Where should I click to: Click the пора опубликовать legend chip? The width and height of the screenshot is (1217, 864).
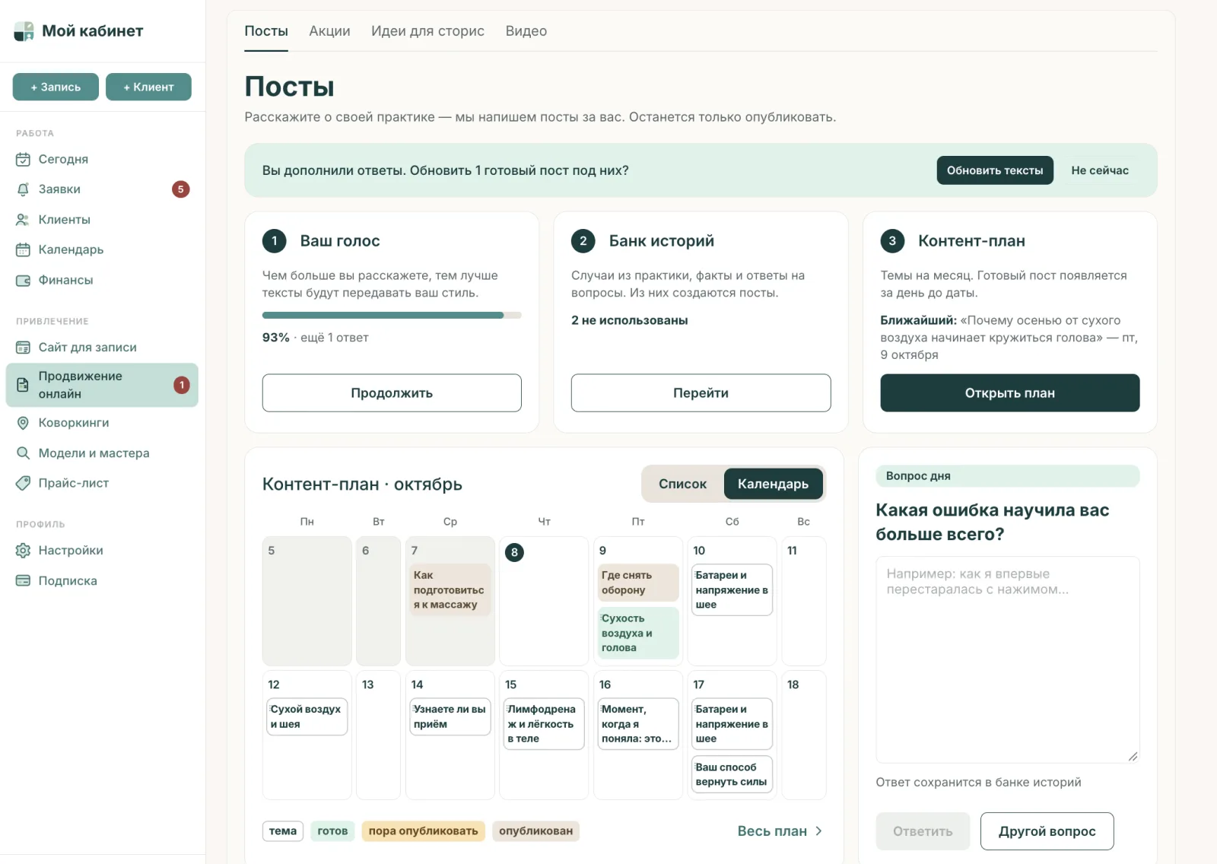423,831
